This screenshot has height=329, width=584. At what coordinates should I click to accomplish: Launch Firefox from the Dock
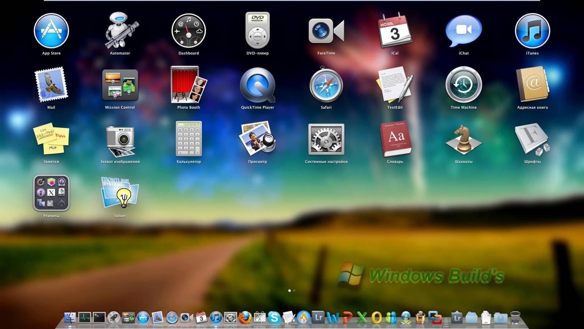pos(245,318)
